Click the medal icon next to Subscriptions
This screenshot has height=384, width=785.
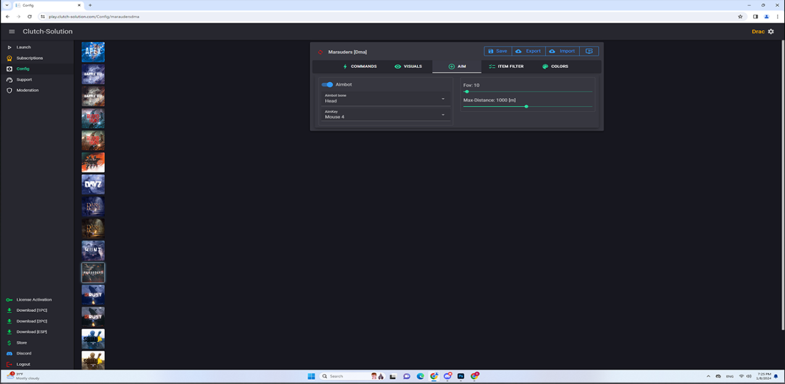[9, 58]
